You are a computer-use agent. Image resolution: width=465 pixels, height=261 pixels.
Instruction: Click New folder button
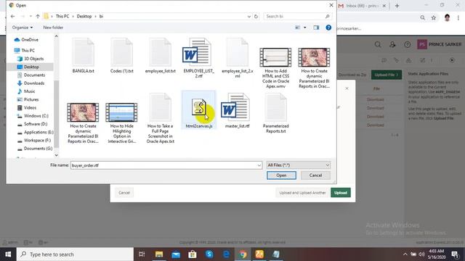click(x=53, y=28)
